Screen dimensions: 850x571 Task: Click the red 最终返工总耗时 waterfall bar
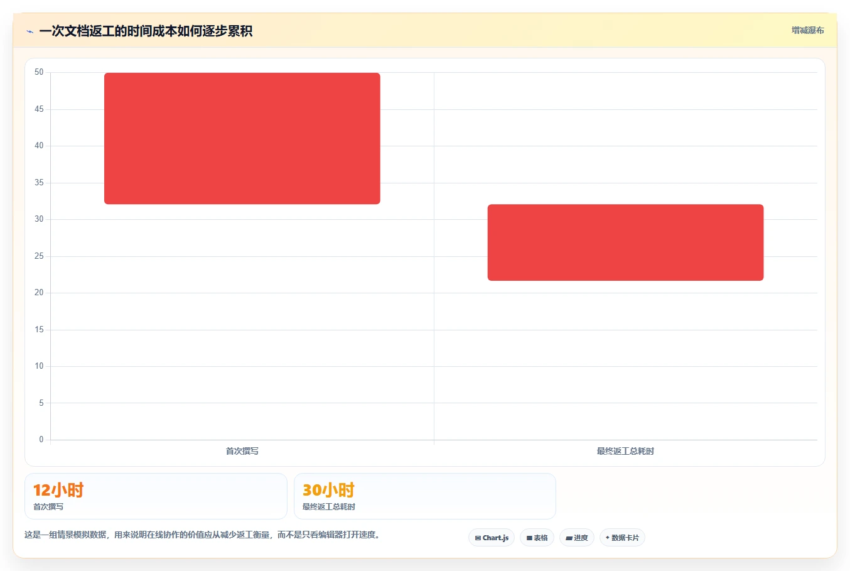[x=625, y=242]
